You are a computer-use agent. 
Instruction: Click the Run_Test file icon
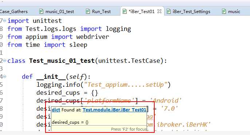pyautogui.click(x=88, y=12)
